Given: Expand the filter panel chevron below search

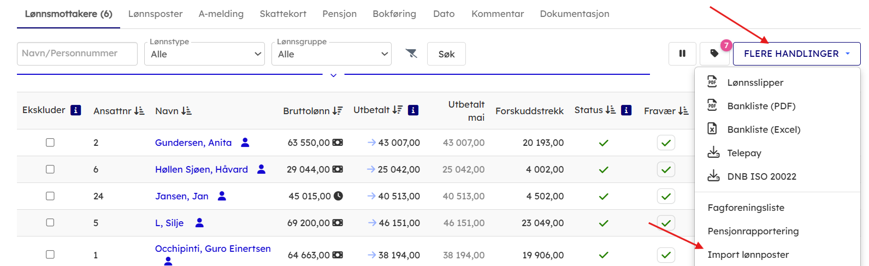Looking at the screenshot, I should click(x=333, y=75).
